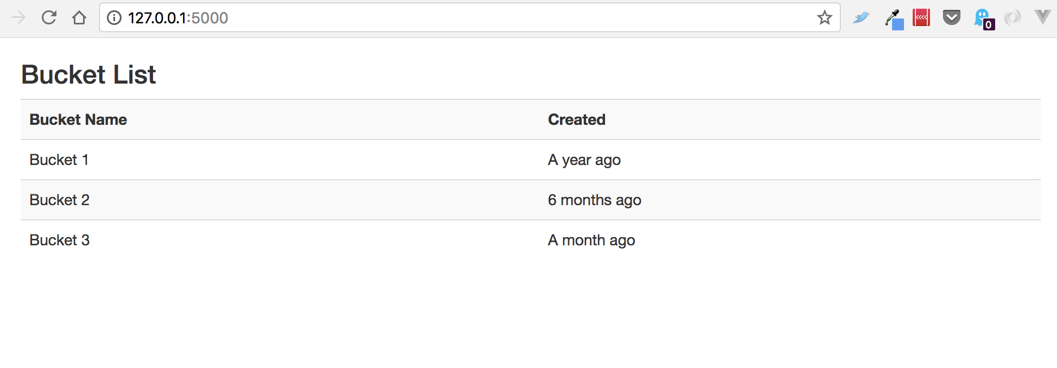The image size is (1057, 368).
Task: Go to the browser home page
Action: [x=79, y=18]
